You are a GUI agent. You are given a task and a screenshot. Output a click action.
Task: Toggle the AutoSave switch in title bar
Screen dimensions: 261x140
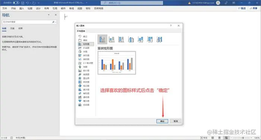[x=16, y=3]
